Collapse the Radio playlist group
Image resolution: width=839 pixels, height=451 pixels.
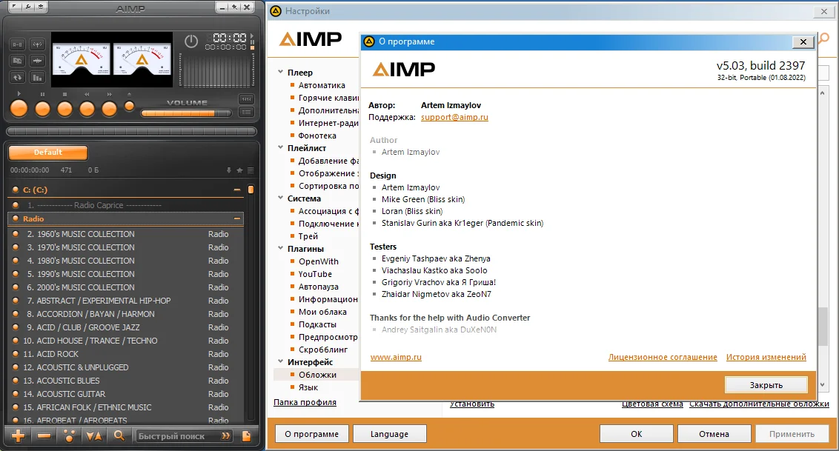(236, 218)
